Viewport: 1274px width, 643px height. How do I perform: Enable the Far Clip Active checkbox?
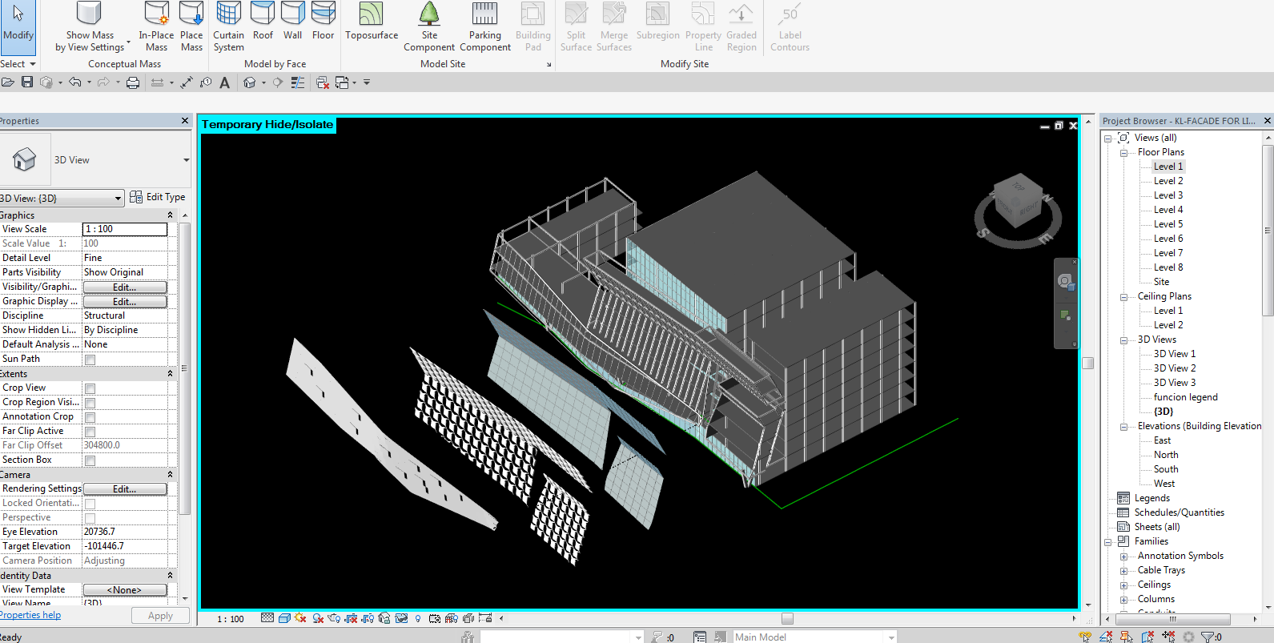tap(90, 432)
